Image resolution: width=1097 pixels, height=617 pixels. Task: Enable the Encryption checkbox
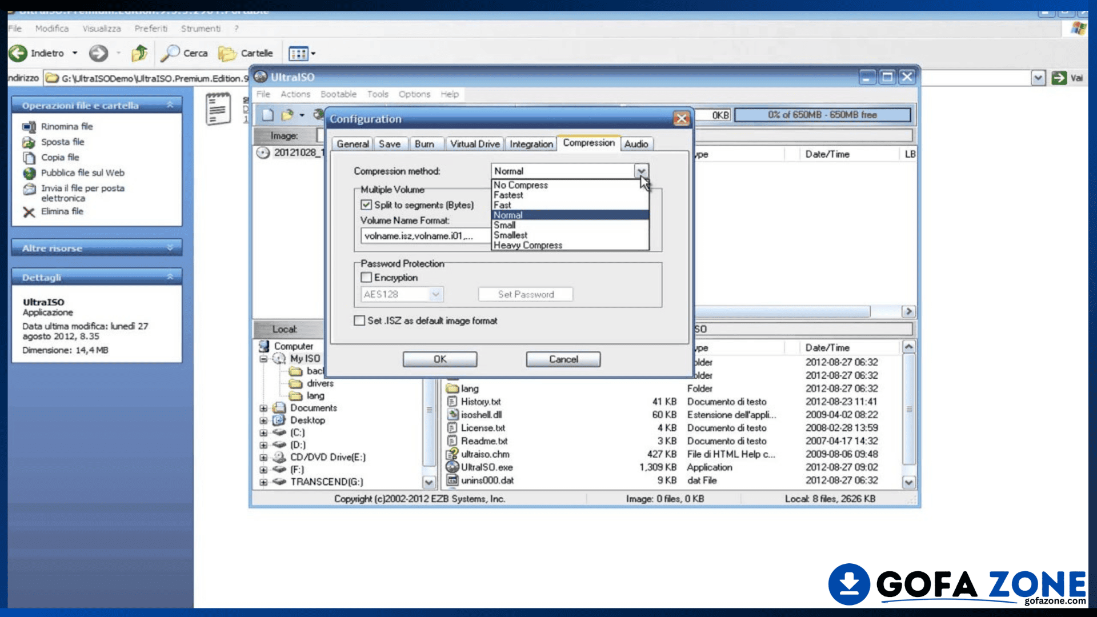tap(366, 277)
